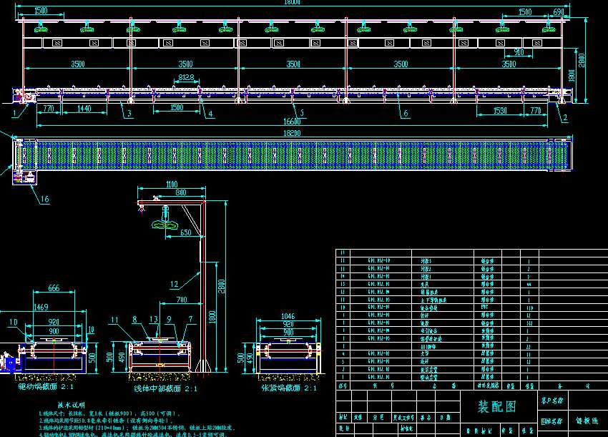Click part callout number 5

[x=302, y=113]
